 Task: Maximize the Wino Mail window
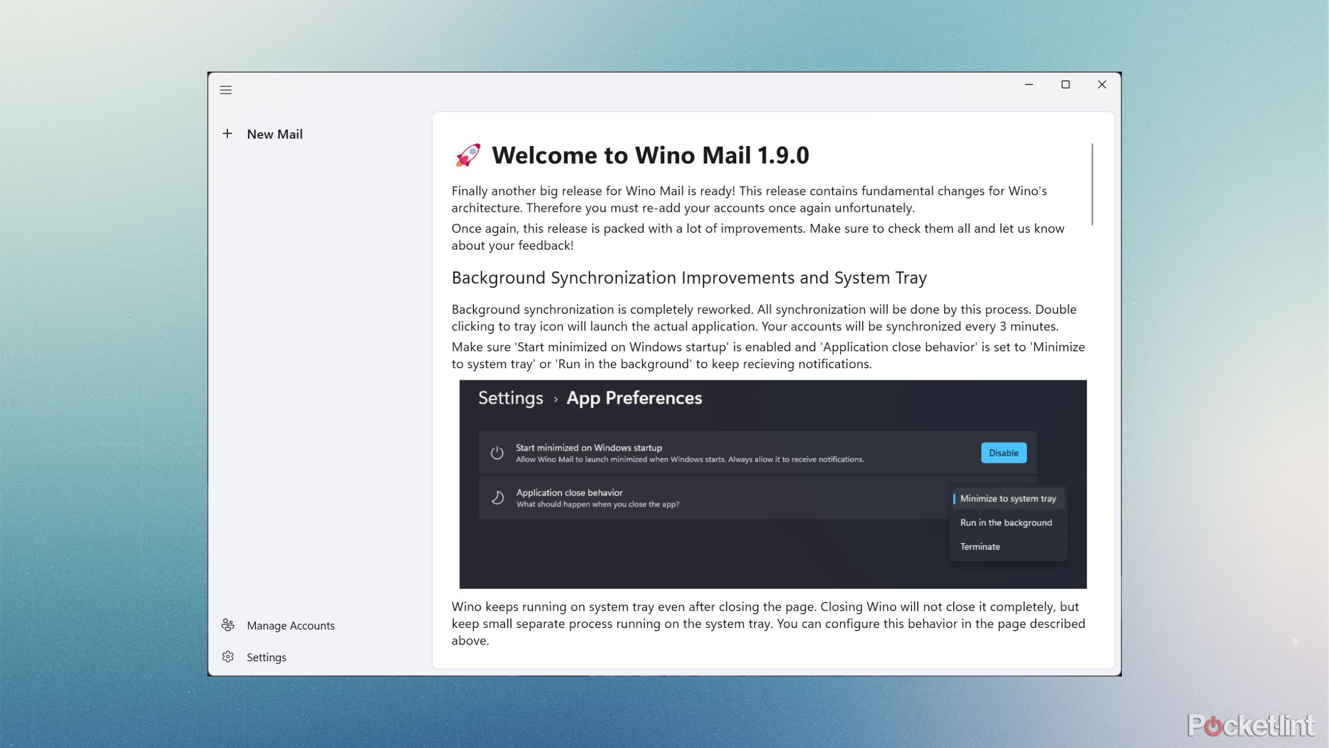pyautogui.click(x=1065, y=85)
